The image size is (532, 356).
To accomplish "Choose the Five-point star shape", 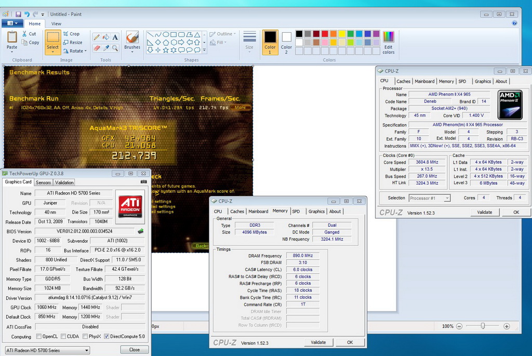I will pyautogui.click(x=166, y=50).
